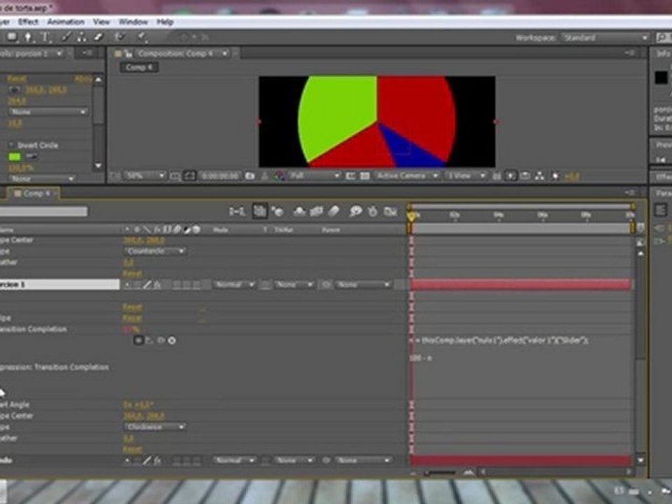Select the Rectangle mask tool
Viewport: 672px width, 504px height.
(12, 37)
